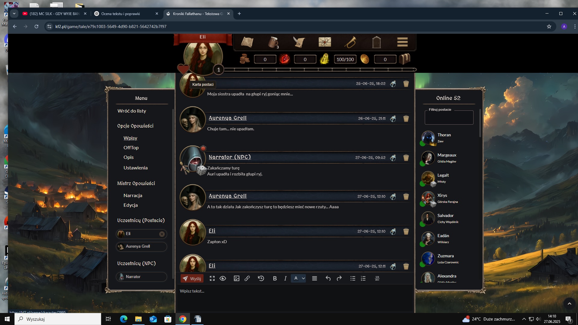Delete Eli post from 27-06-25 12:10

[x=406, y=231]
